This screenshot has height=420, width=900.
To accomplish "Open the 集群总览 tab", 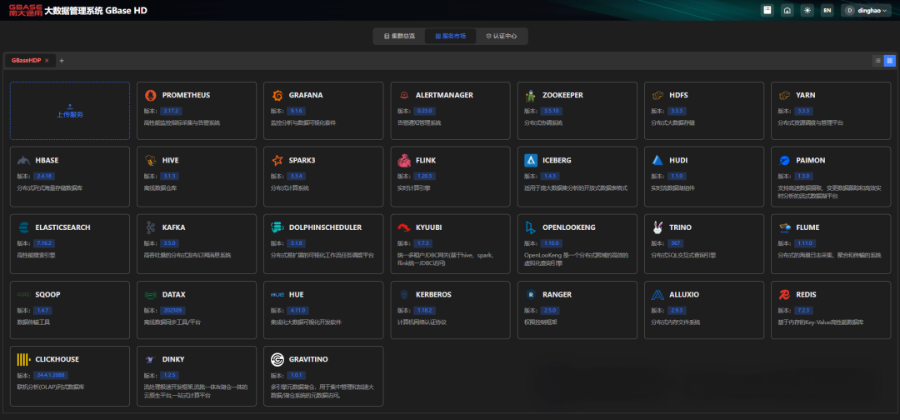I will point(399,36).
